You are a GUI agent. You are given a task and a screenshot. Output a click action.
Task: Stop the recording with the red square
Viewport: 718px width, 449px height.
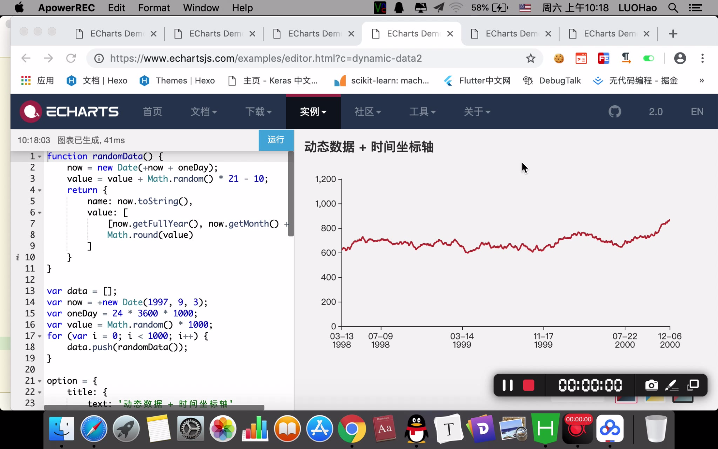tap(528, 385)
